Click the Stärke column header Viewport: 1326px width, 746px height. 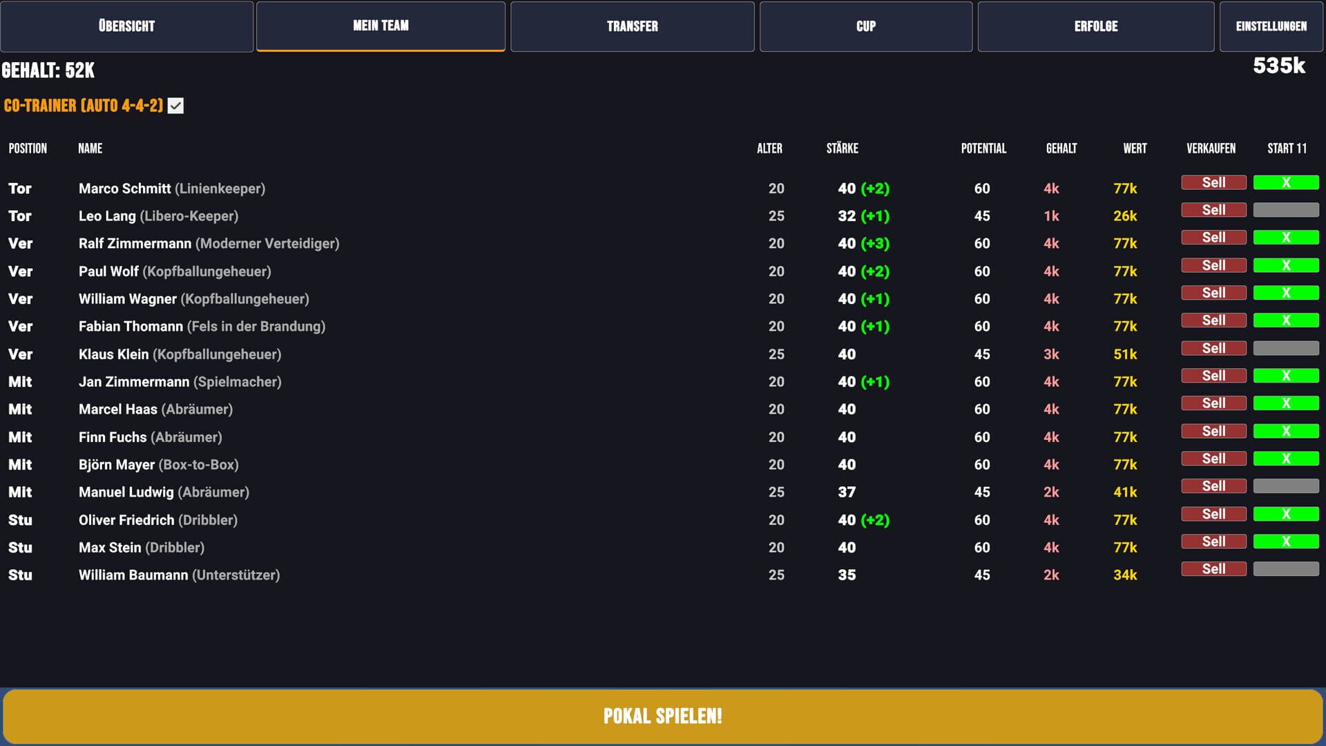tap(842, 148)
